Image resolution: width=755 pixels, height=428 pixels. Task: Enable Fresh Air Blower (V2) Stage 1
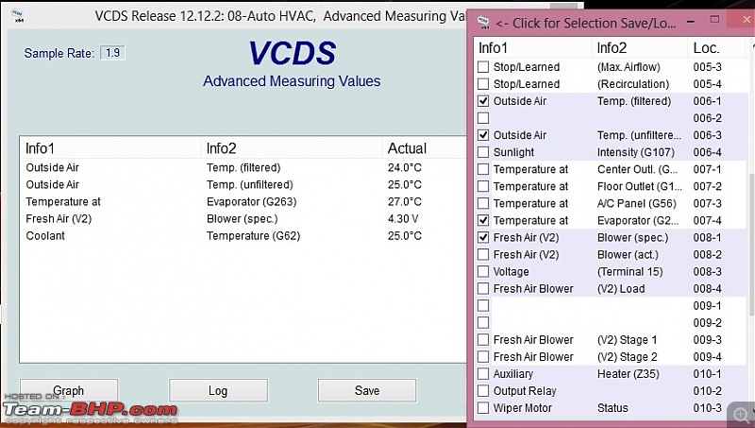click(x=483, y=340)
